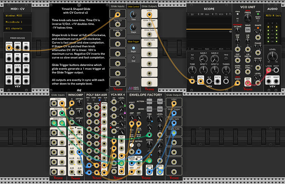Click the OUT 2 jack on Scope

tap(218, 82)
